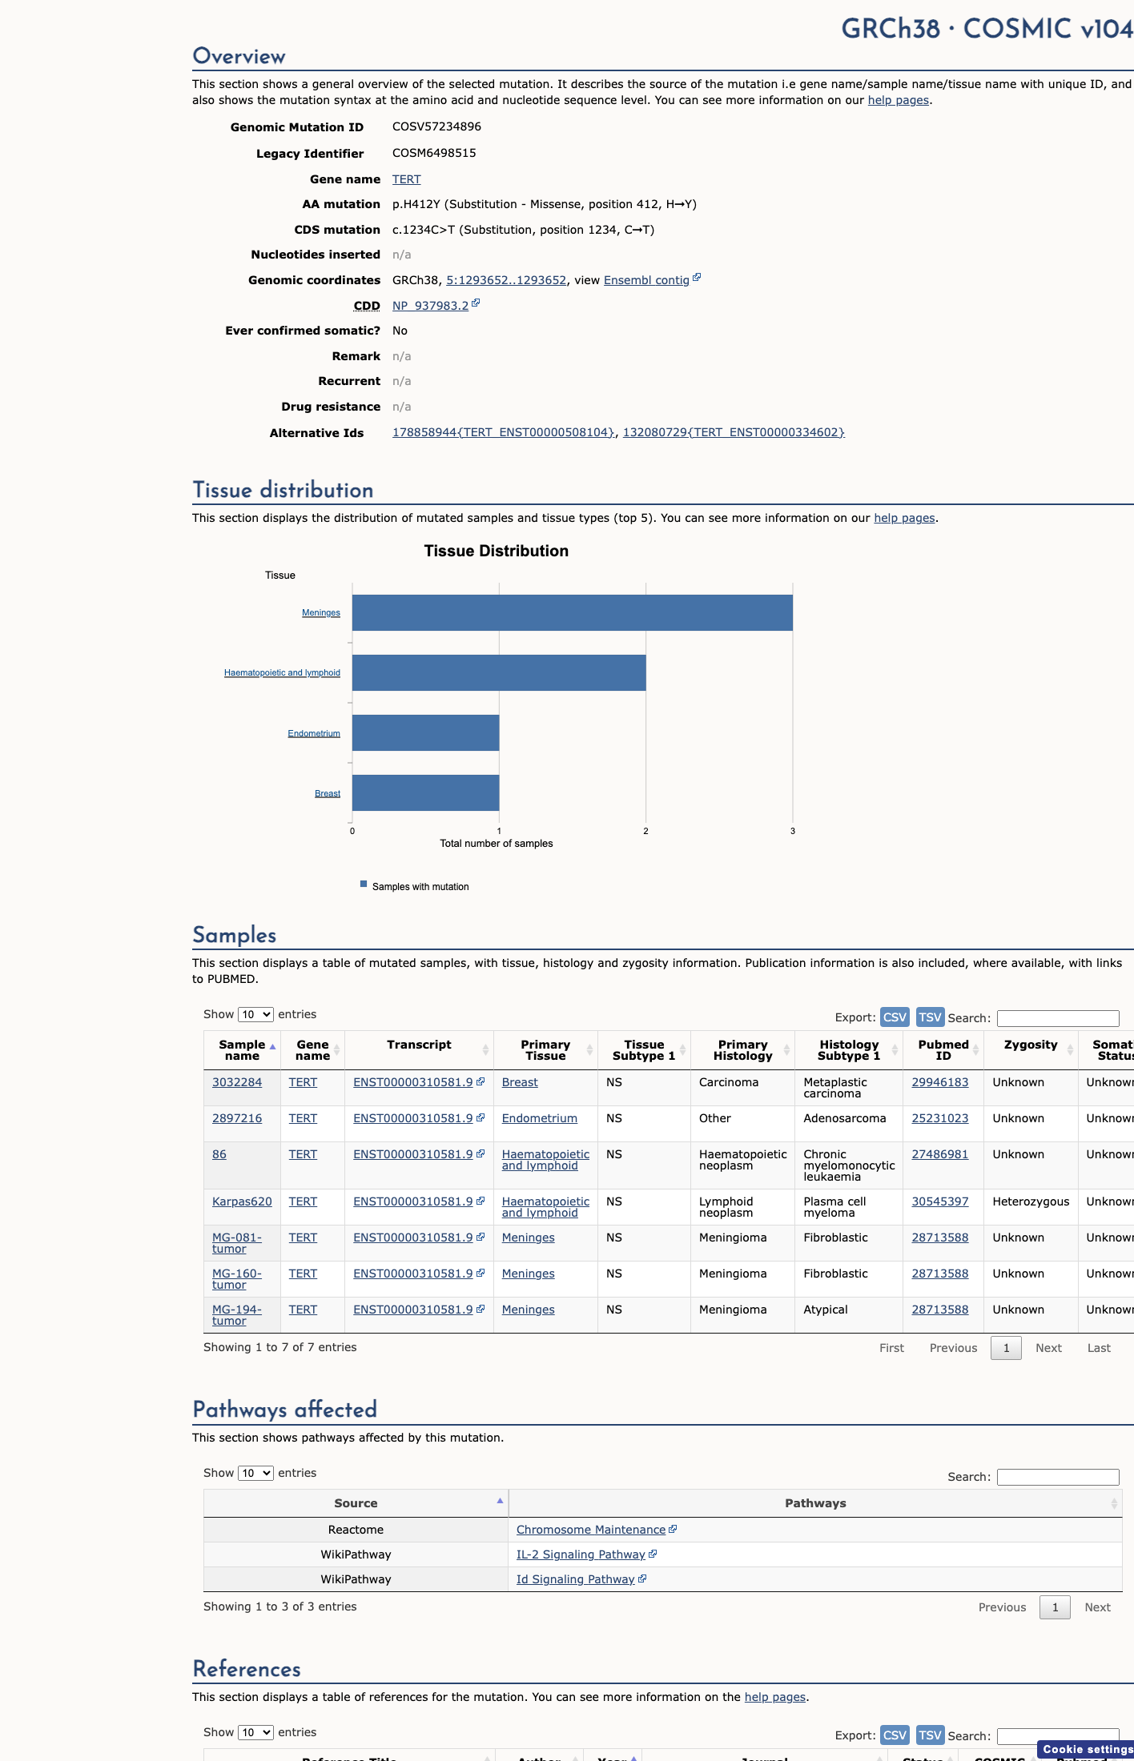
Task: Open Pubmed ID 30545397
Action: [940, 1201]
